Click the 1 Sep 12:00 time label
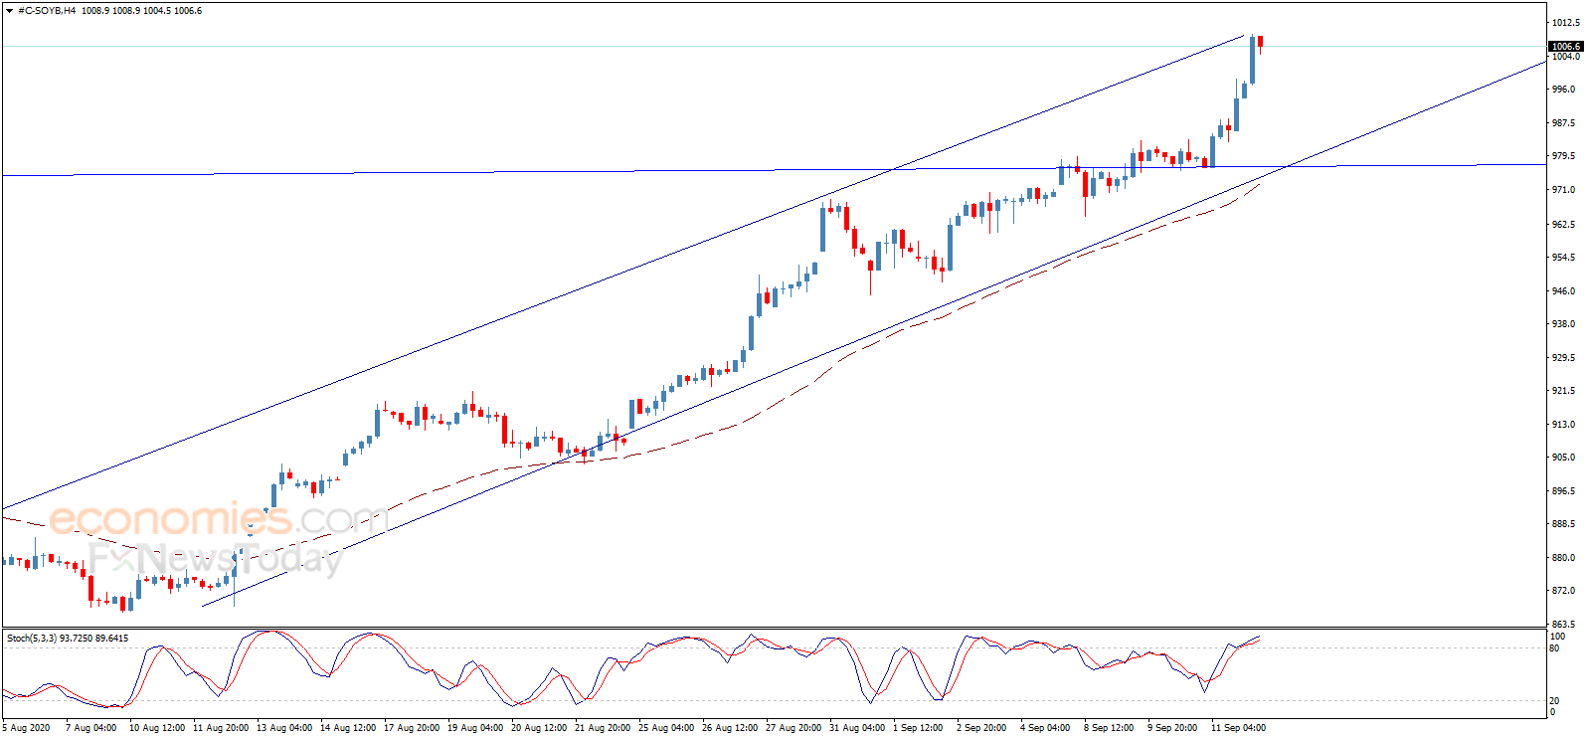This screenshot has height=739, width=1587. pos(918,728)
